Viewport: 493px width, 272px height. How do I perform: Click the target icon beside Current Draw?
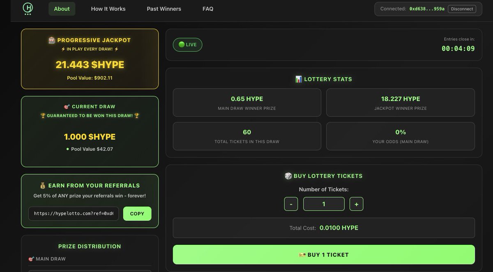67,106
